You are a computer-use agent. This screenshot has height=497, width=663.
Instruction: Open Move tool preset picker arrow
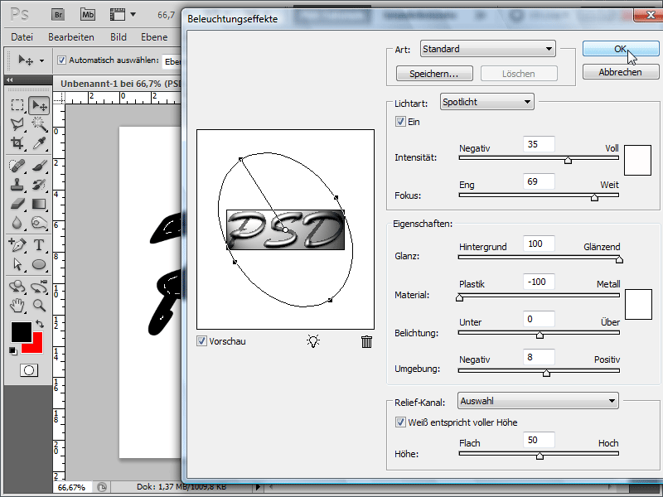[x=41, y=60]
